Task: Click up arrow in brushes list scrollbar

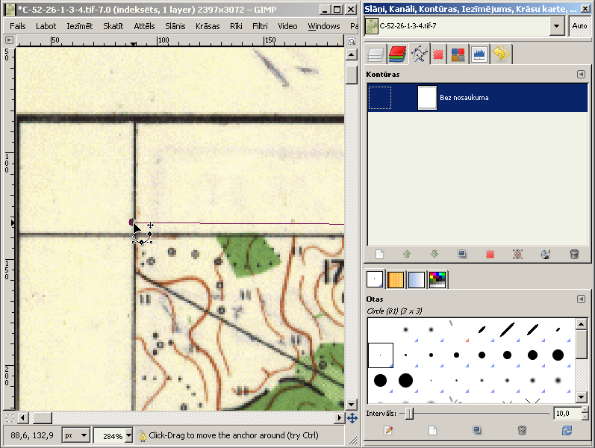Action: coord(582,324)
